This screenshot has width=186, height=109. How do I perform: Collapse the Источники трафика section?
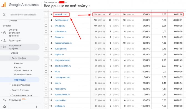[1, 47]
